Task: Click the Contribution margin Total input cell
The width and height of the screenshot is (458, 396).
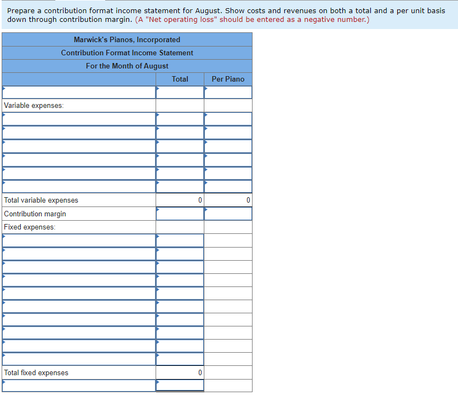Action: pos(180,214)
